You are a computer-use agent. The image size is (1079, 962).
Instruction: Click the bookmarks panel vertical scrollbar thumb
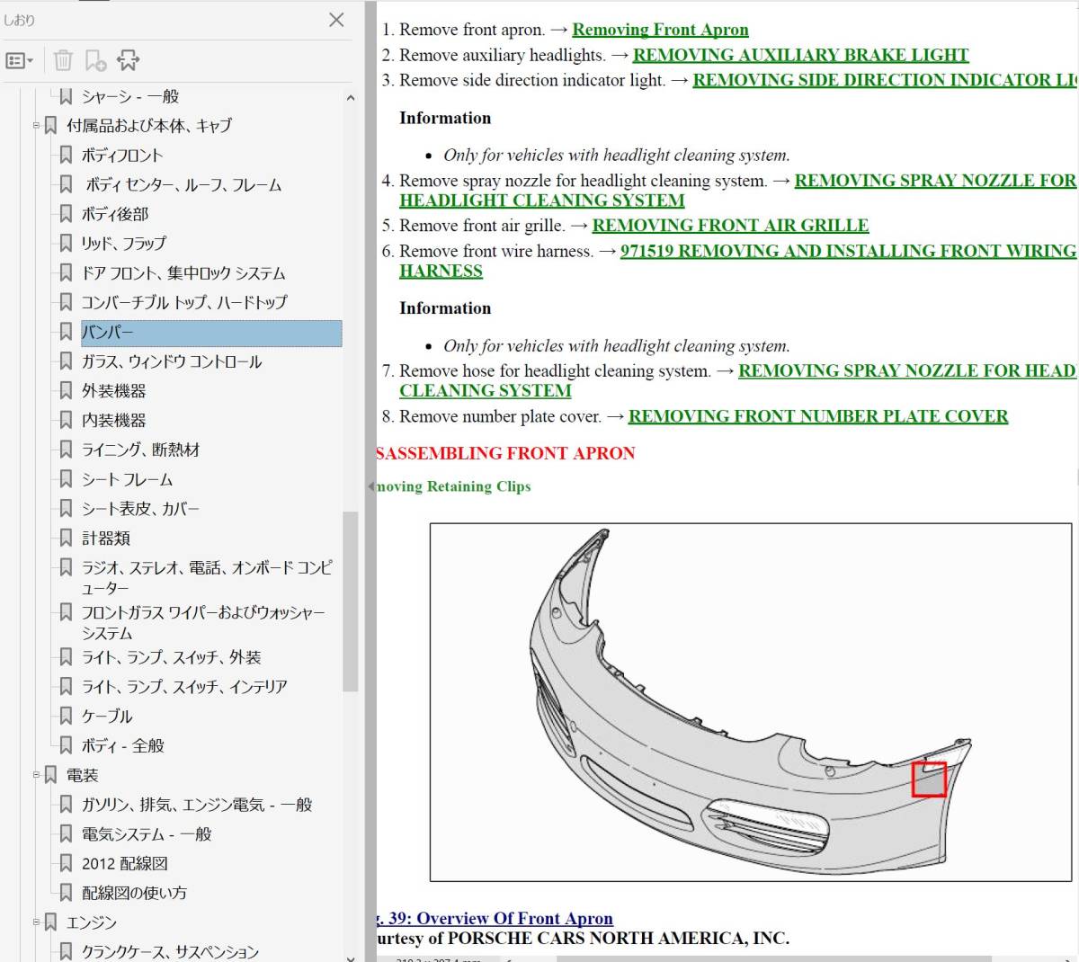pyautogui.click(x=350, y=601)
